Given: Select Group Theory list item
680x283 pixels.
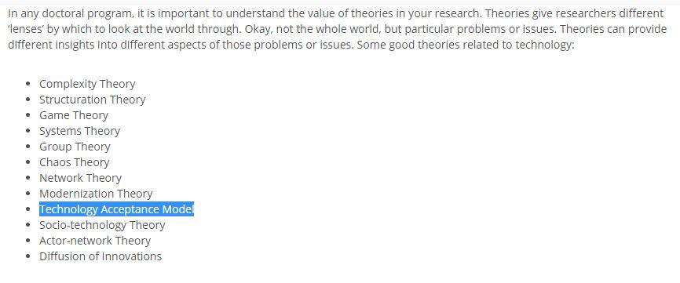Looking at the screenshot, I should tap(75, 147).
